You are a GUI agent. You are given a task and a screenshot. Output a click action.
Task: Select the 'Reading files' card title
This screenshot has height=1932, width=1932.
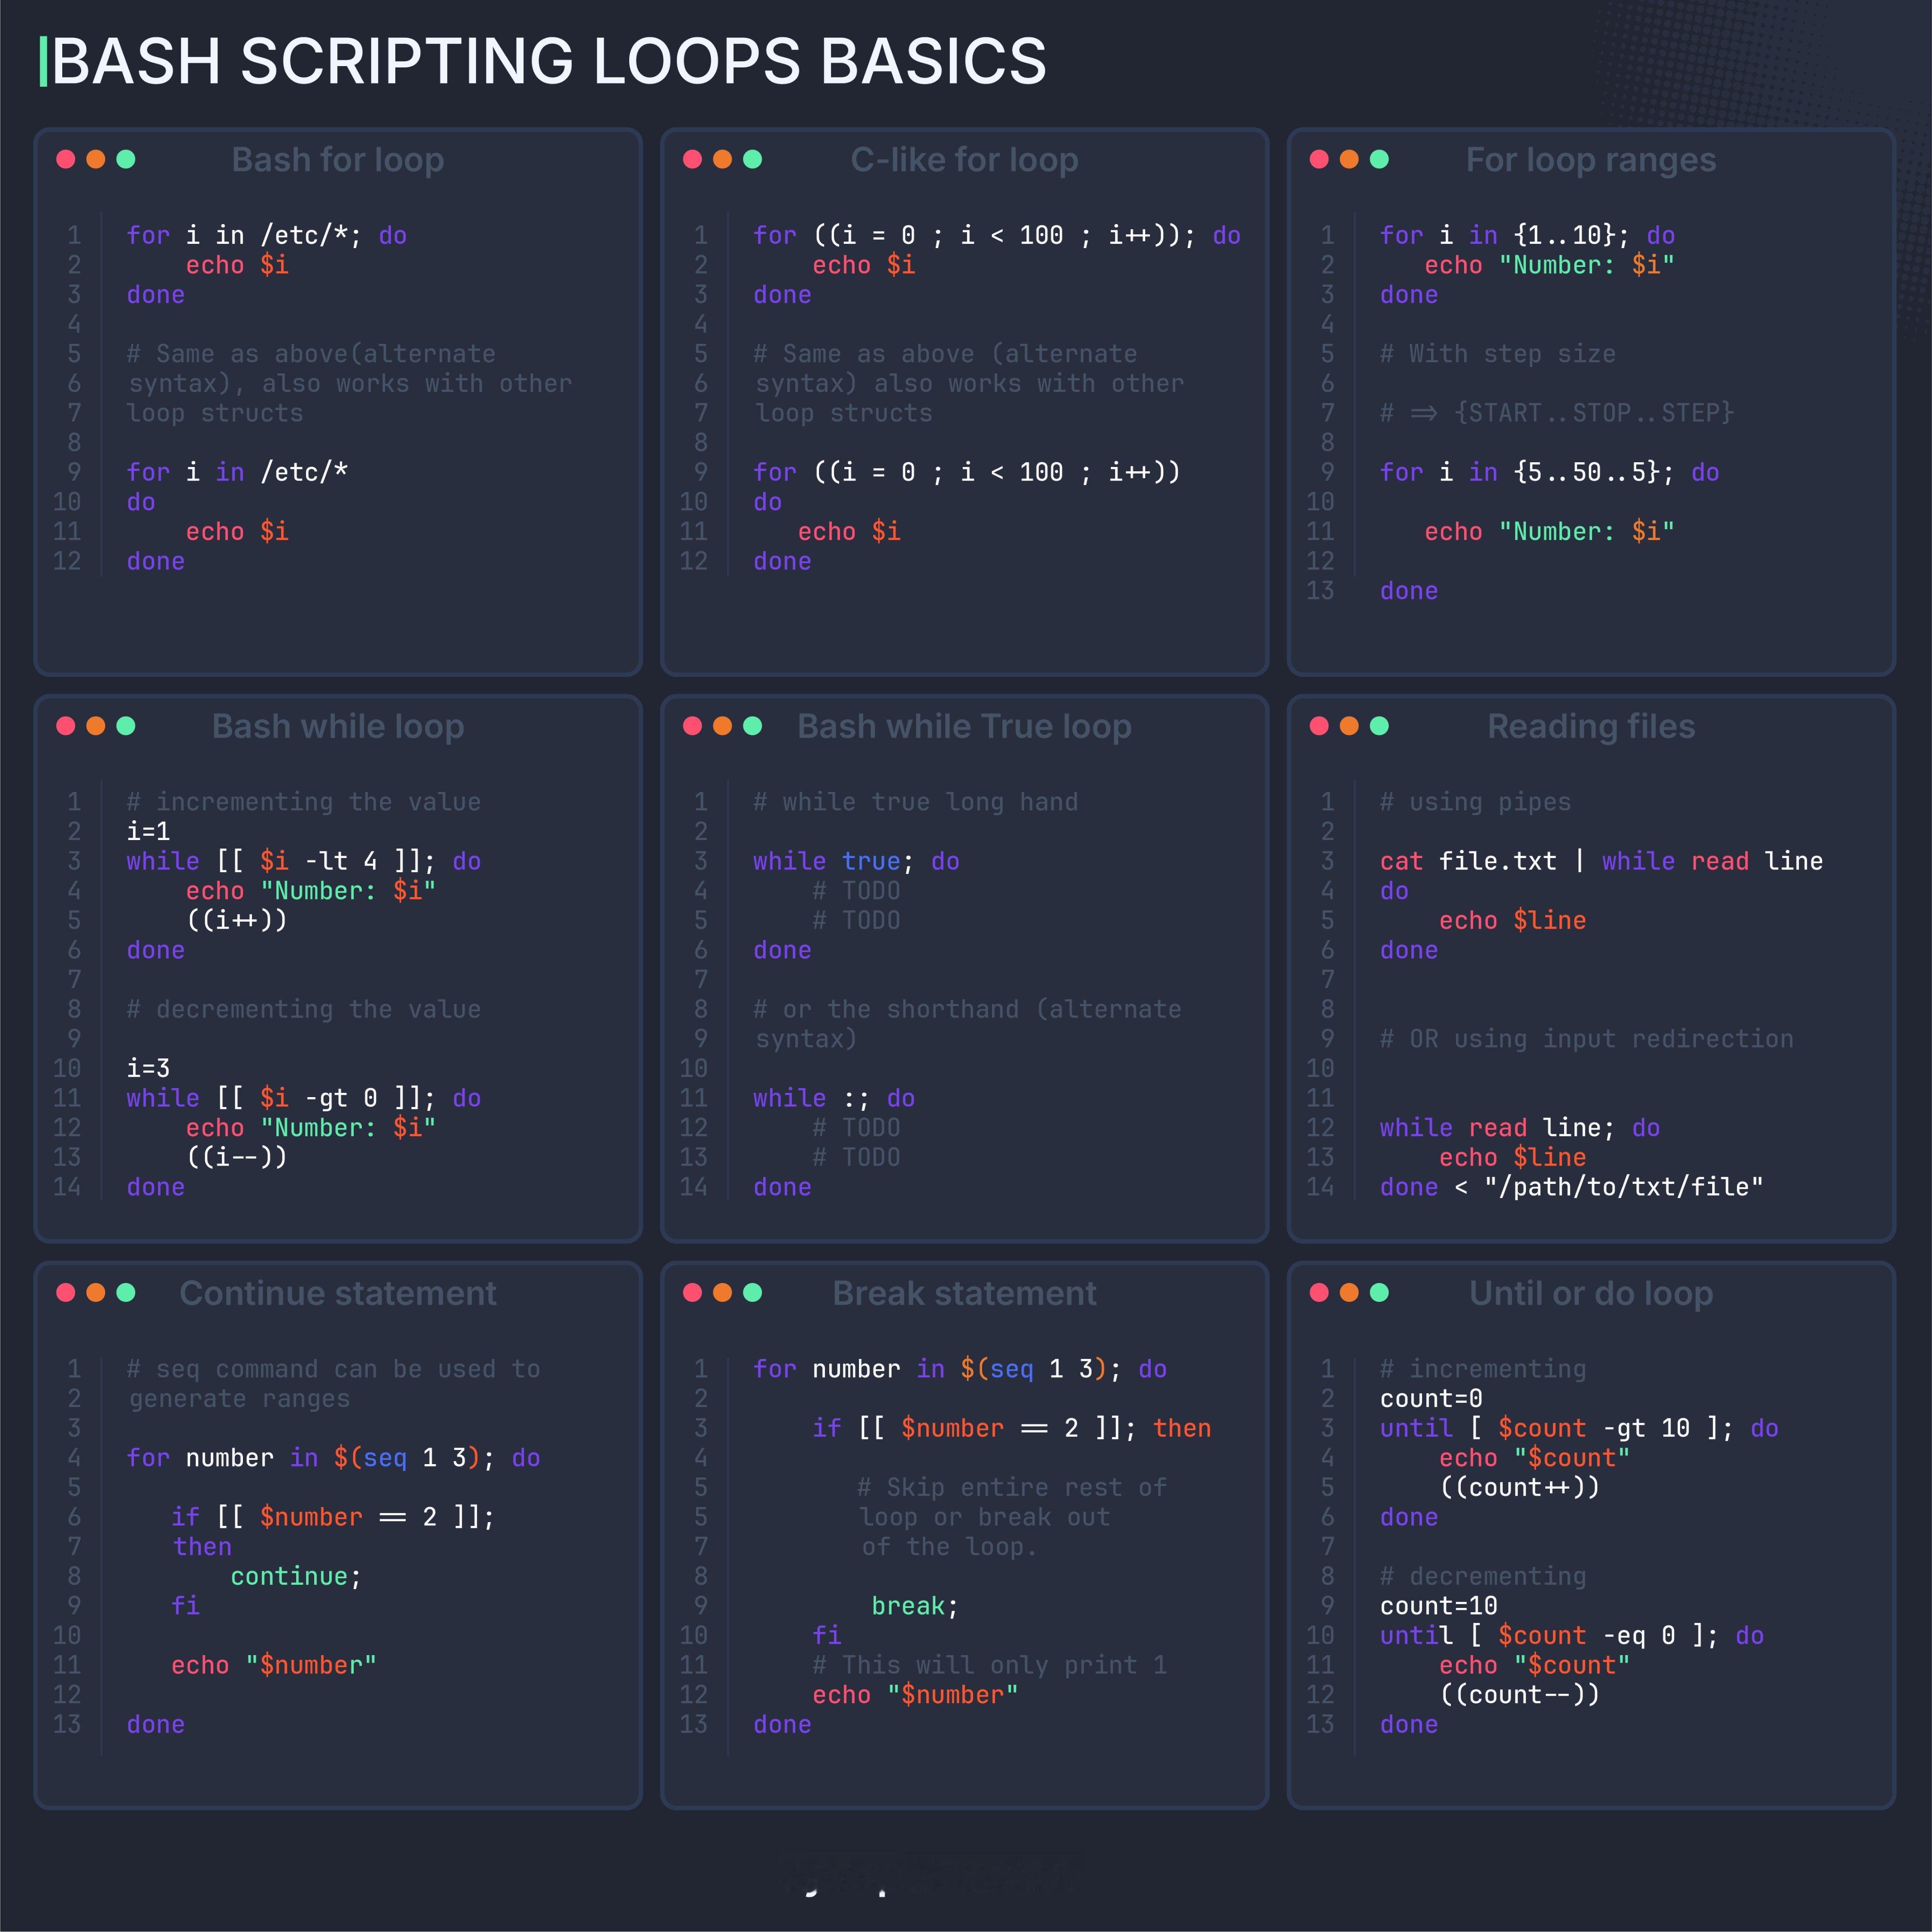tap(1591, 726)
